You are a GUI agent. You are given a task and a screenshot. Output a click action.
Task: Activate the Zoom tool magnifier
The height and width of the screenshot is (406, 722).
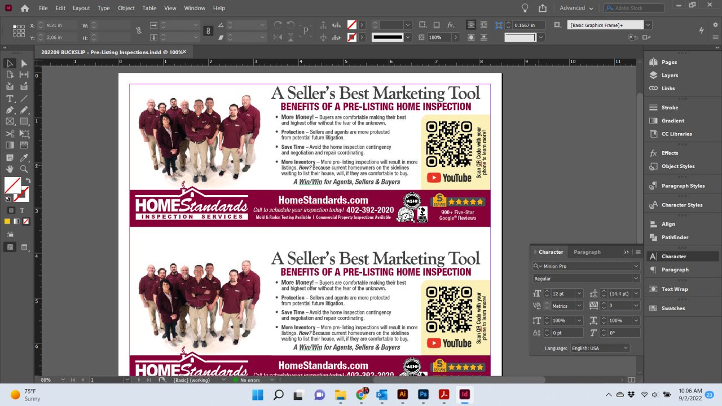[24, 169]
